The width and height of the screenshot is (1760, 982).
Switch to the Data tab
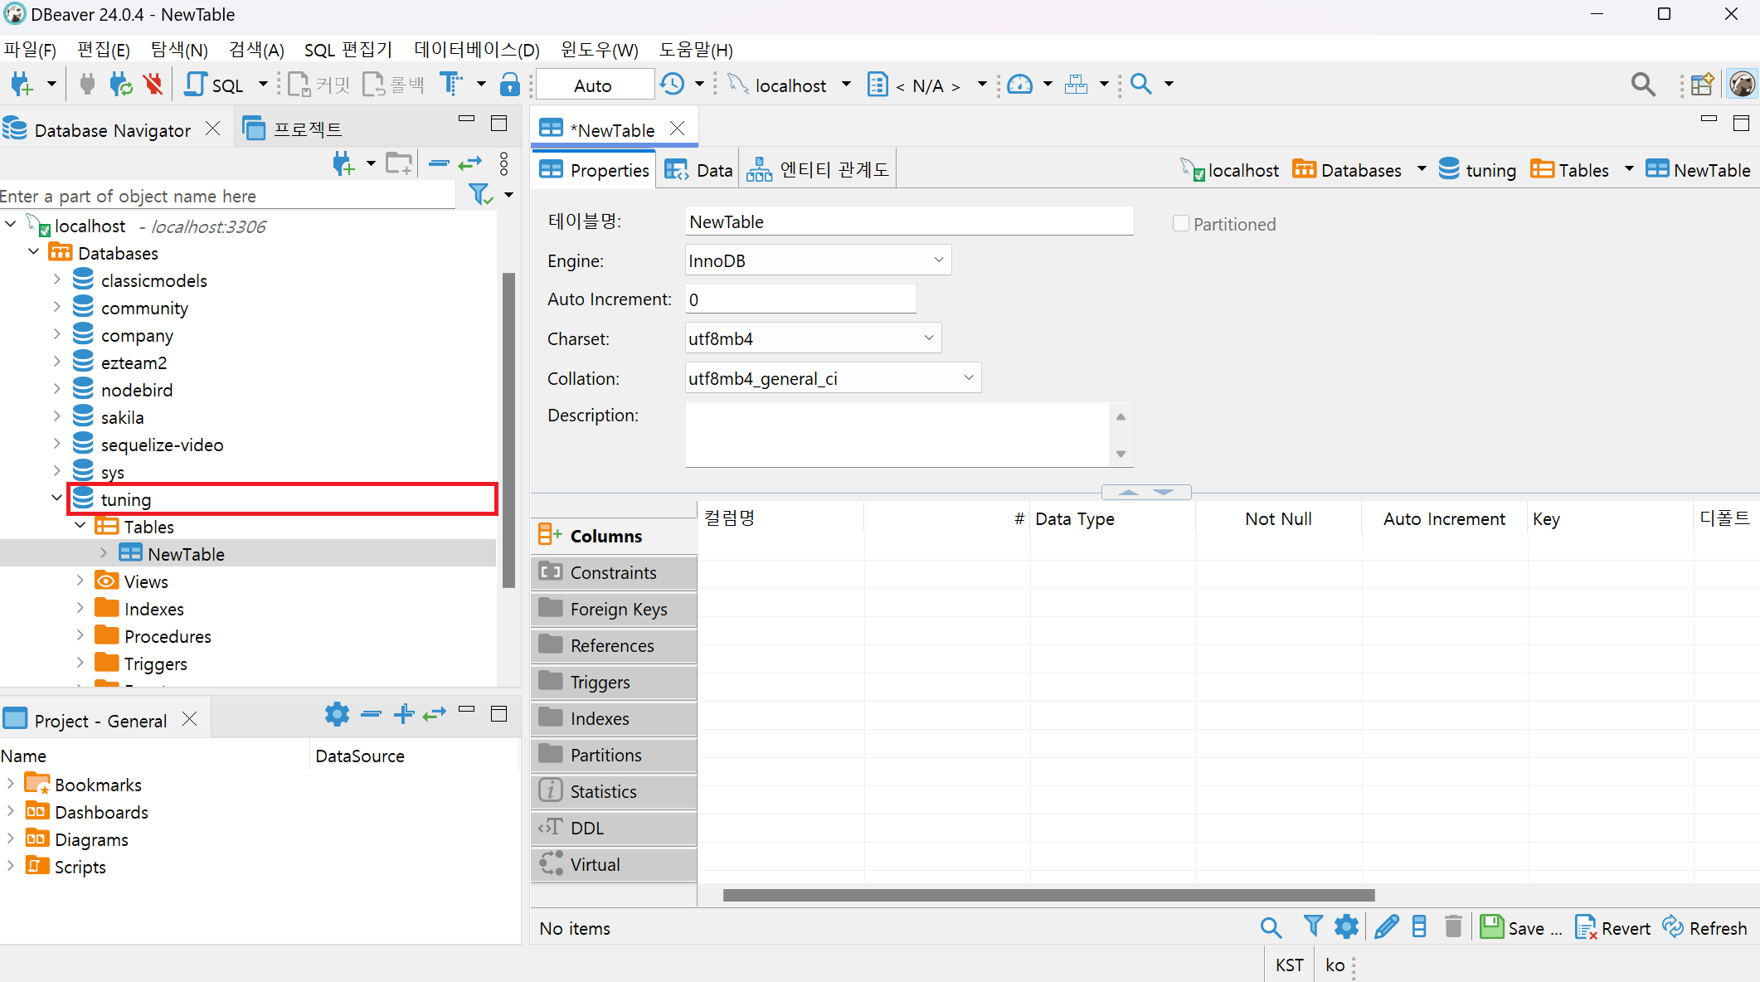[699, 170]
